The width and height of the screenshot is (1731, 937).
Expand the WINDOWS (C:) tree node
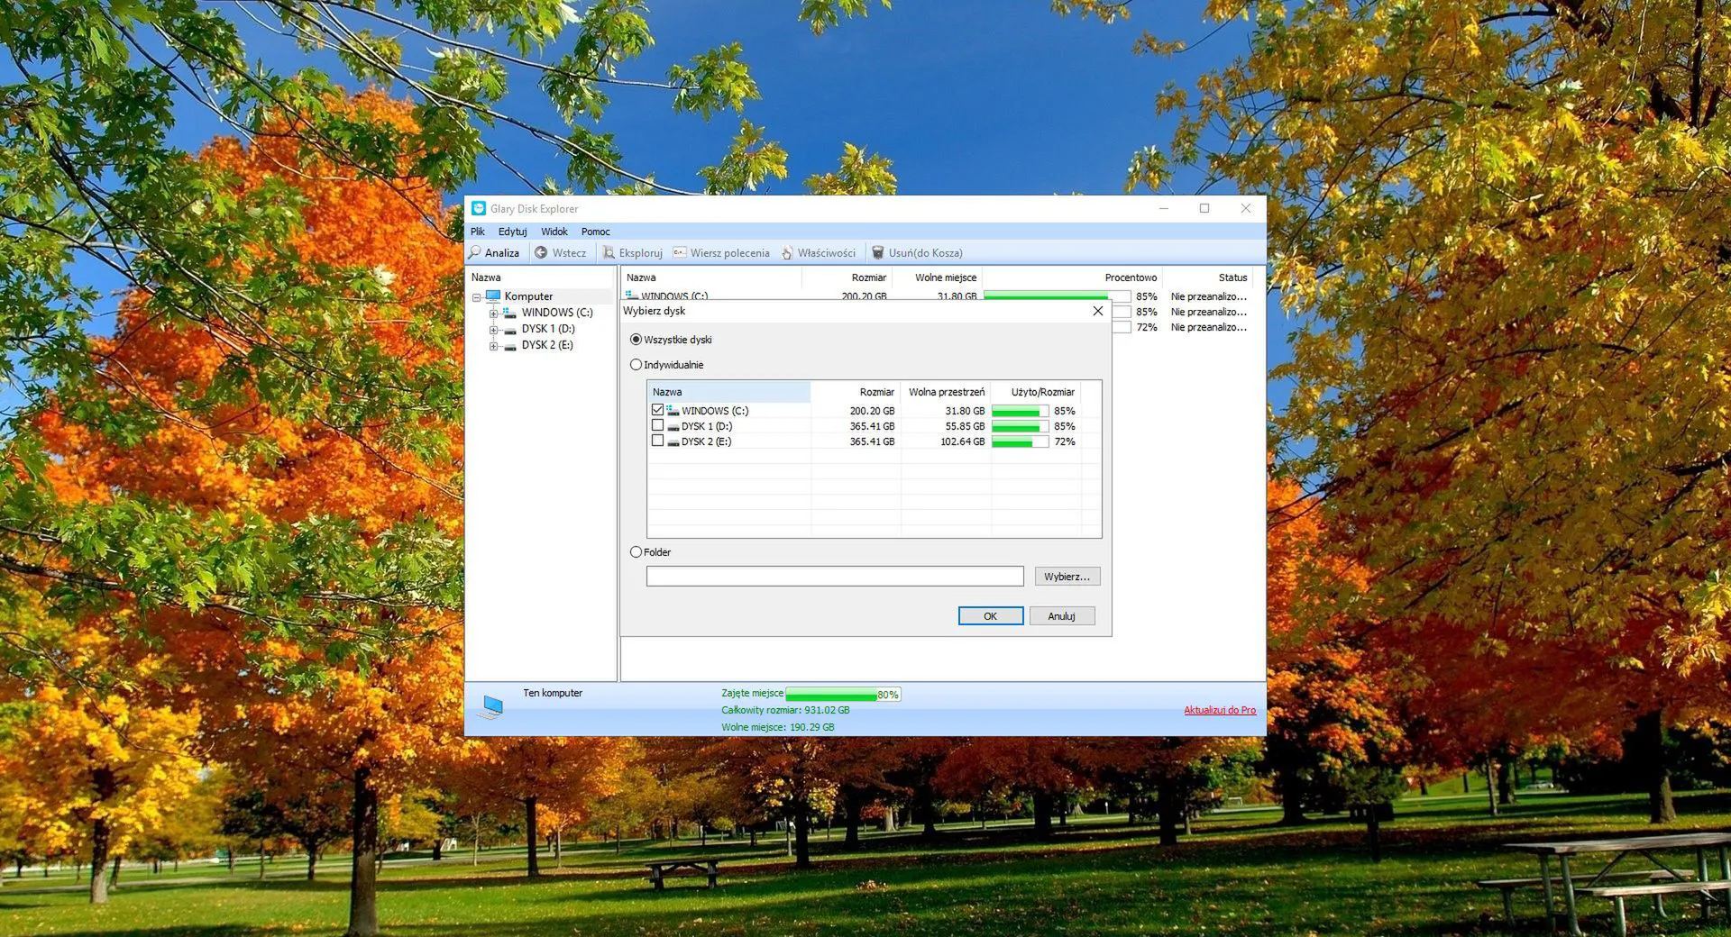click(493, 314)
